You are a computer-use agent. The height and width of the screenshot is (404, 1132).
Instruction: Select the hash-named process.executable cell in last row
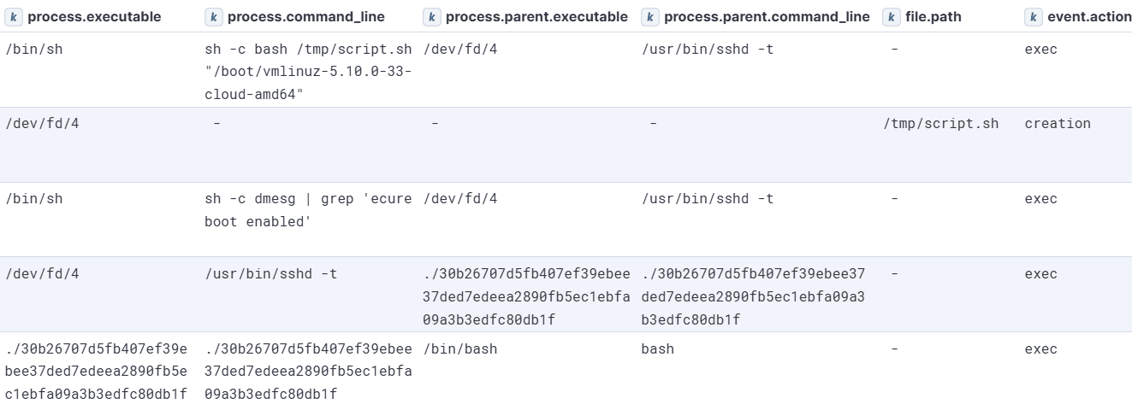pyautogui.click(x=96, y=372)
